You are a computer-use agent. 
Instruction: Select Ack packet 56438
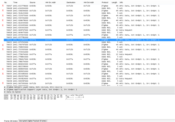89,81
